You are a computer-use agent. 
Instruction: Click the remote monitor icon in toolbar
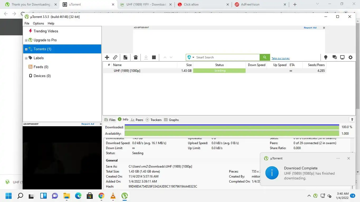point(342,57)
